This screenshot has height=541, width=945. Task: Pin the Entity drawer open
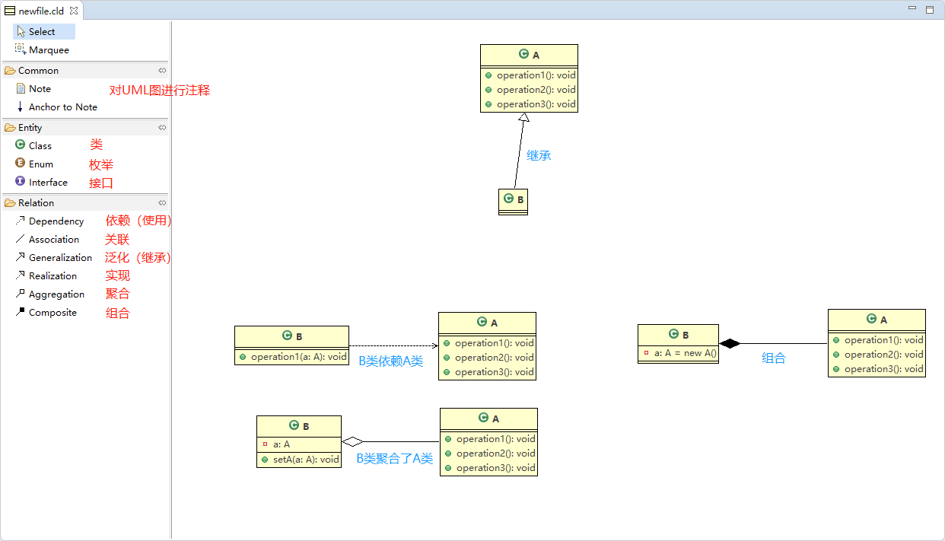click(x=162, y=127)
